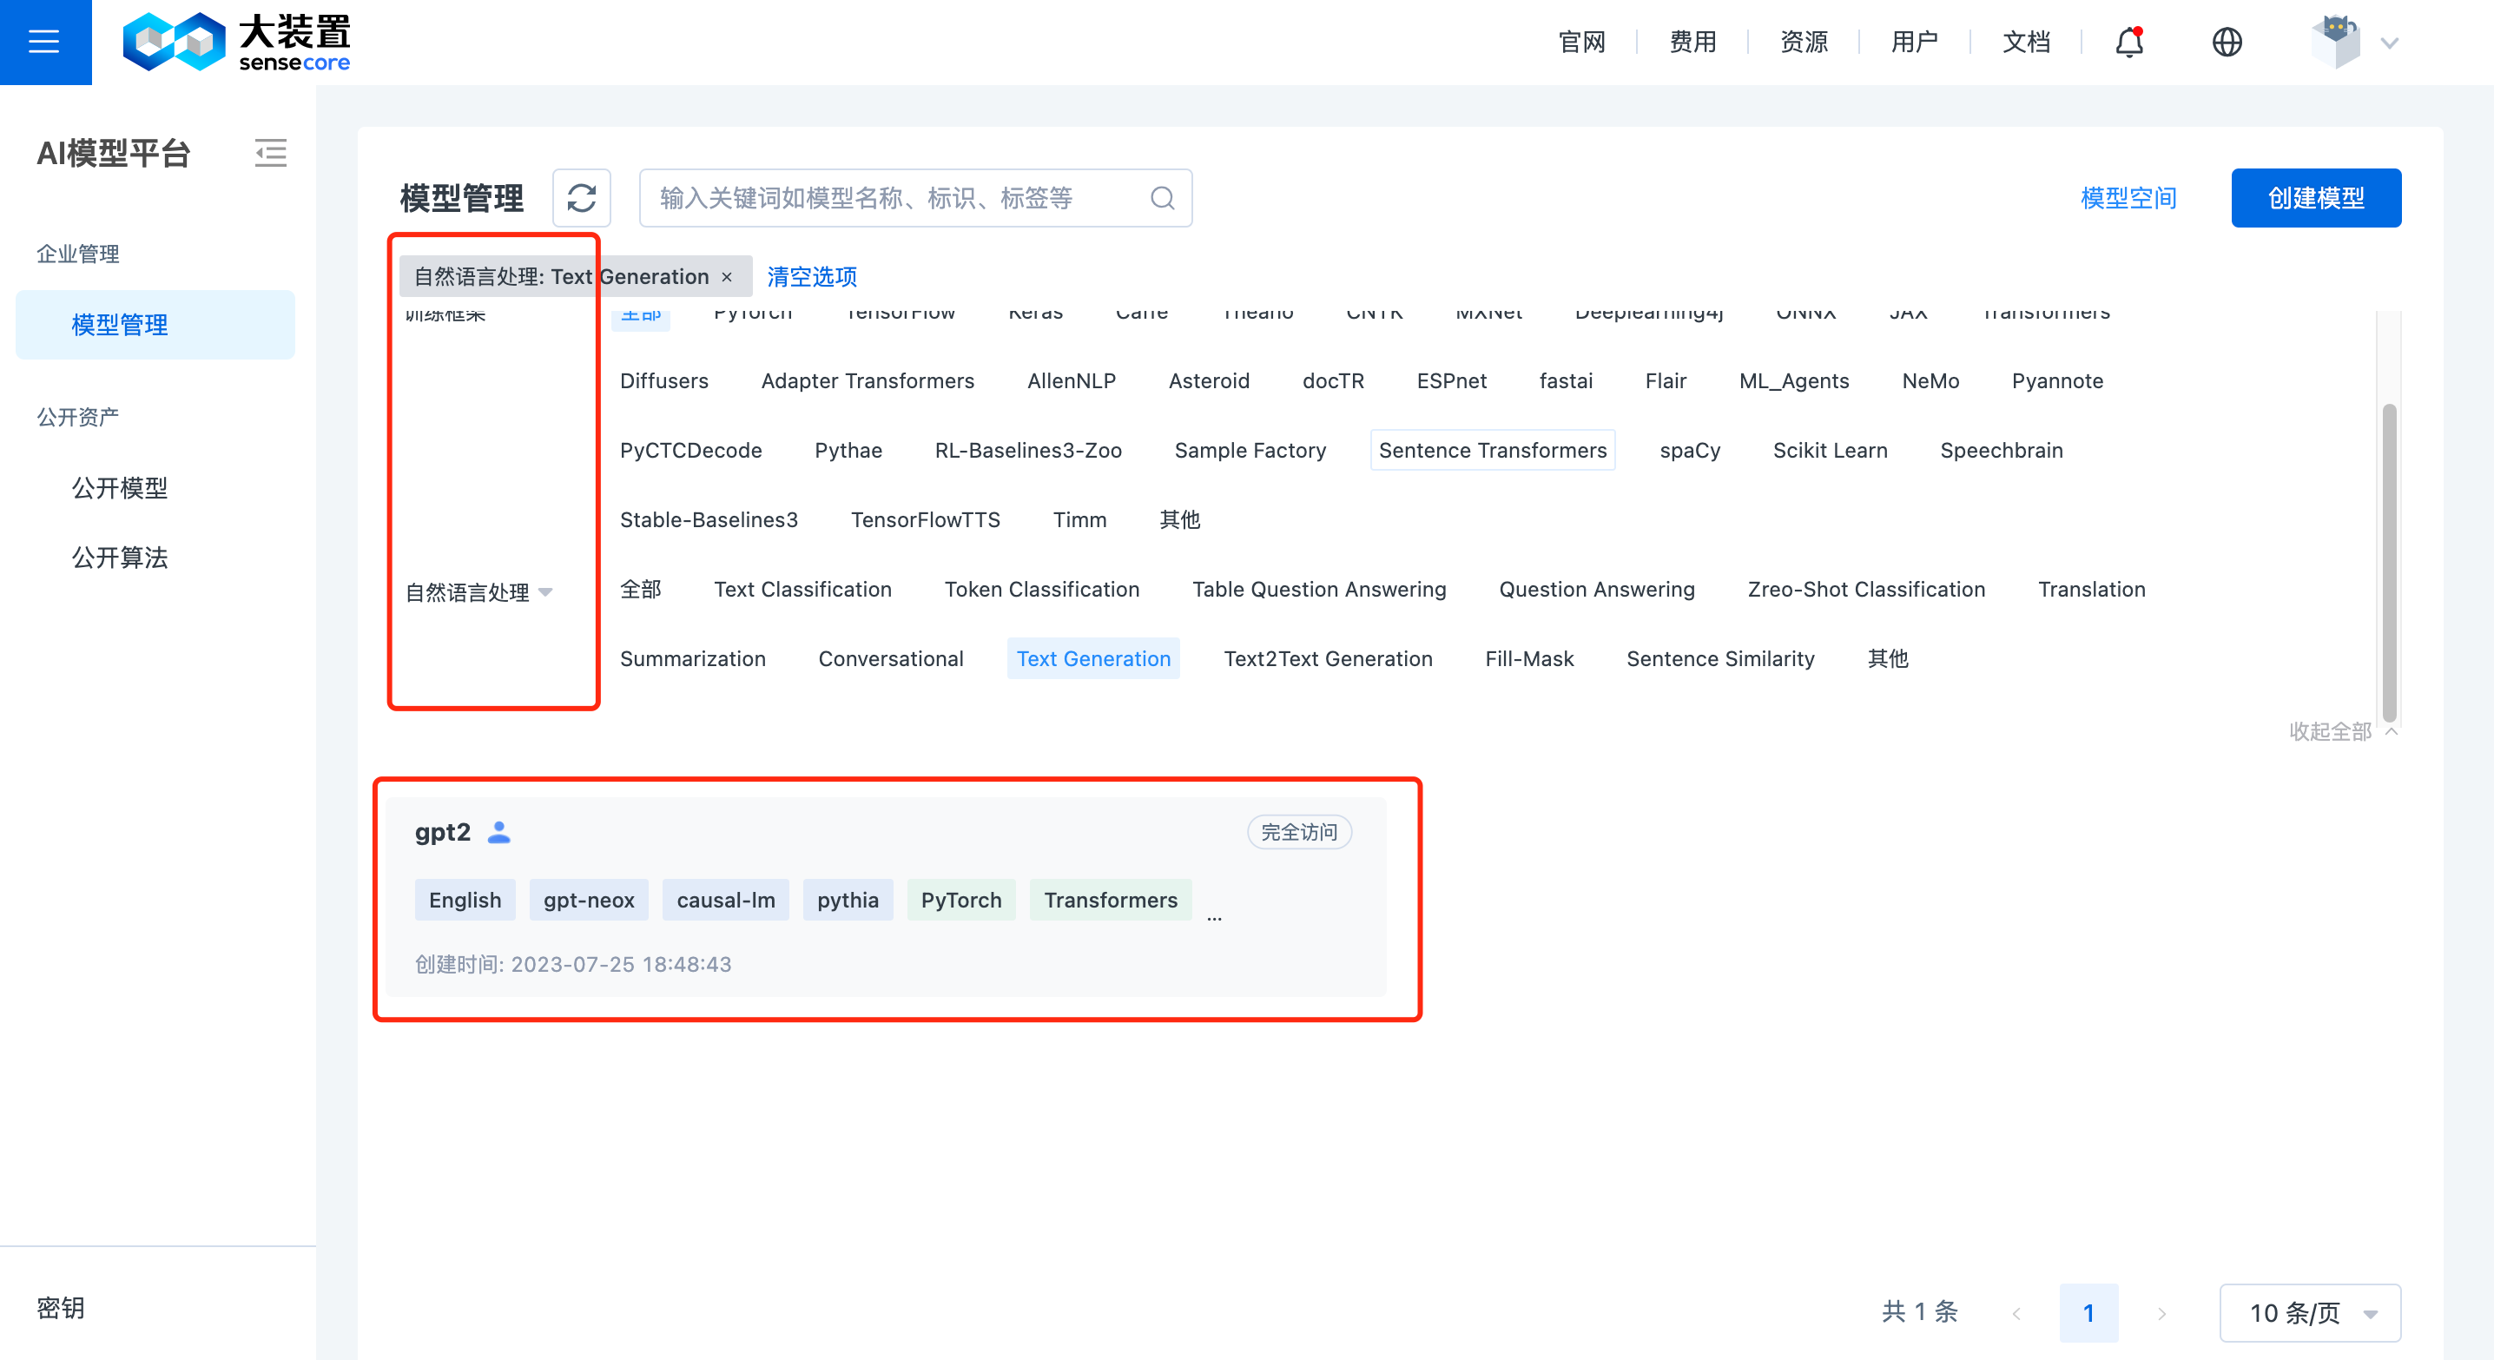Image resolution: width=2494 pixels, height=1360 pixels.
Task: Click the gpt-neox tag on gpt2
Action: pyautogui.click(x=589, y=901)
